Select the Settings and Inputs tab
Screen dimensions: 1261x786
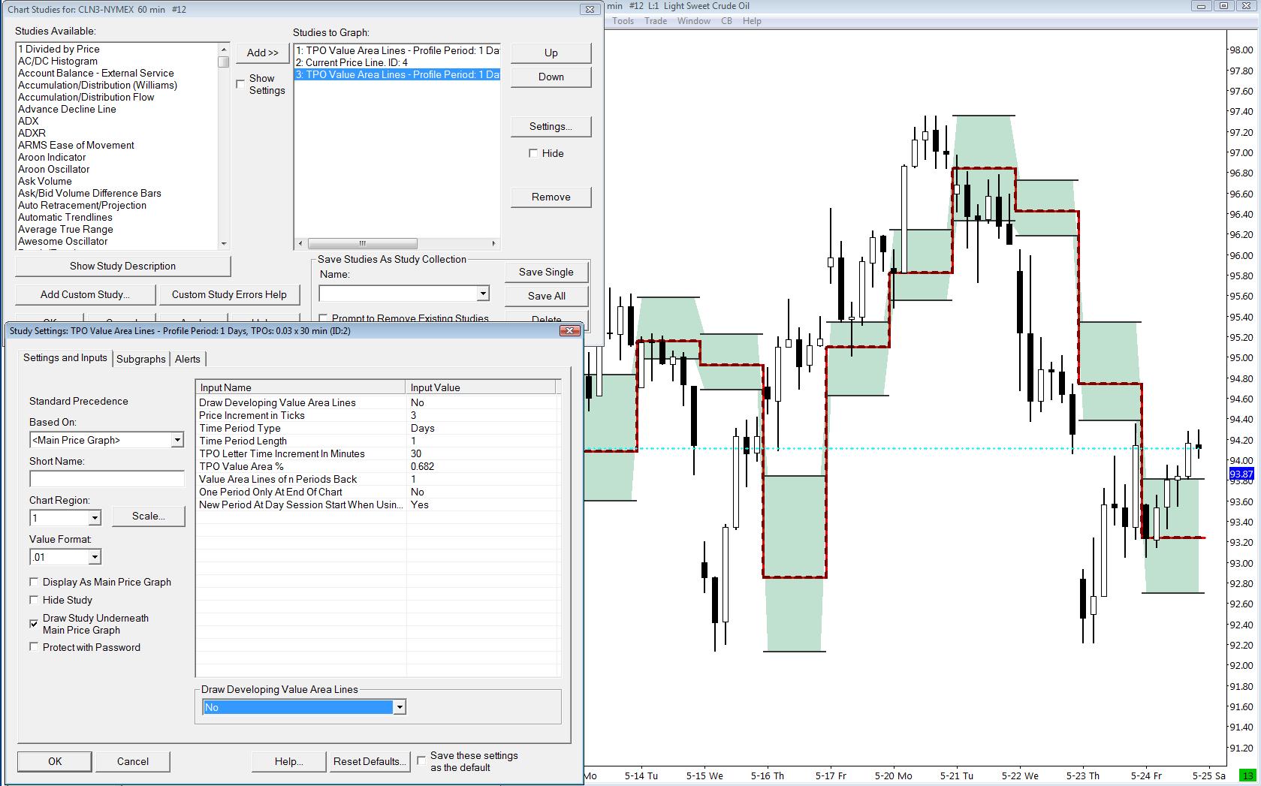(x=65, y=357)
